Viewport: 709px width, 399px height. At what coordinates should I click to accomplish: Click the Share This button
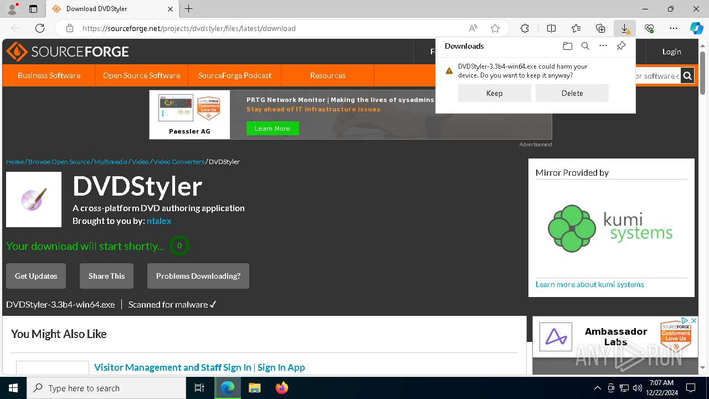[x=106, y=276]
